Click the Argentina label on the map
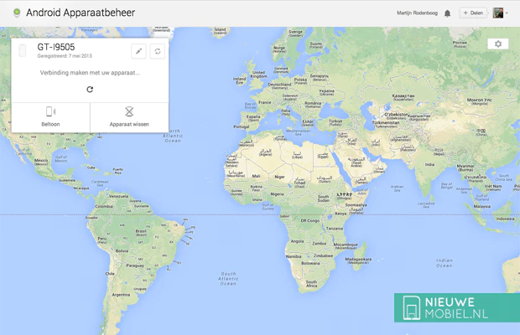520x335 pixels. point(121,295)
